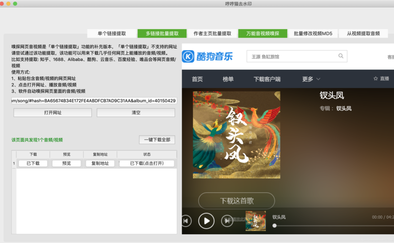Click row number 1 in results table
The width and height of the screenshot is (394, 243).
tap(14, 163)
